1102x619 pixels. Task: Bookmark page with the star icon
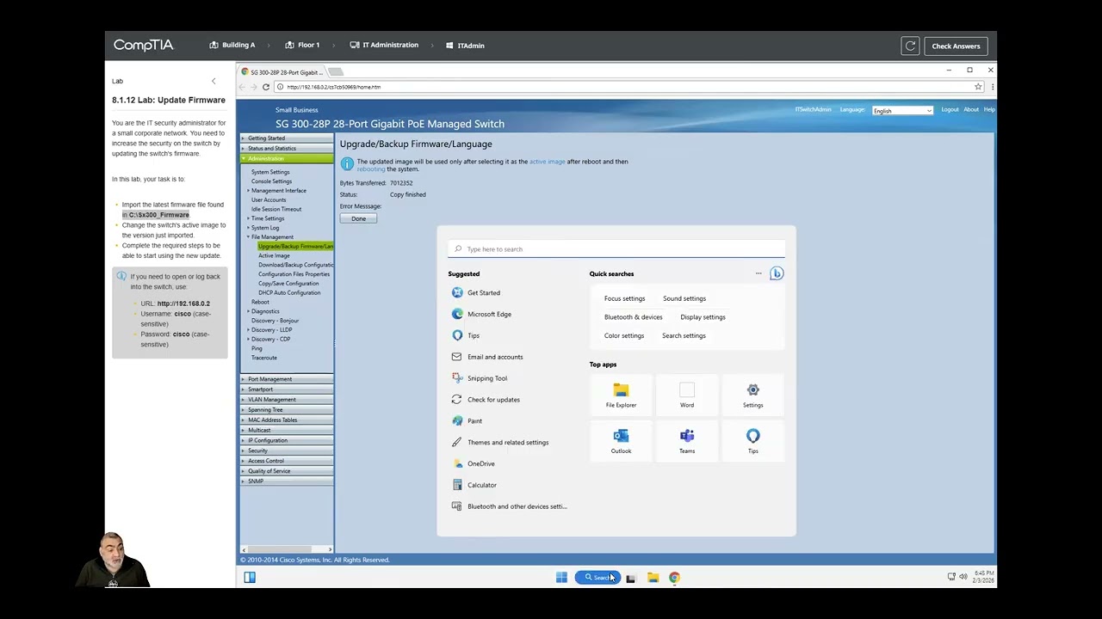[x=978, y=87]
